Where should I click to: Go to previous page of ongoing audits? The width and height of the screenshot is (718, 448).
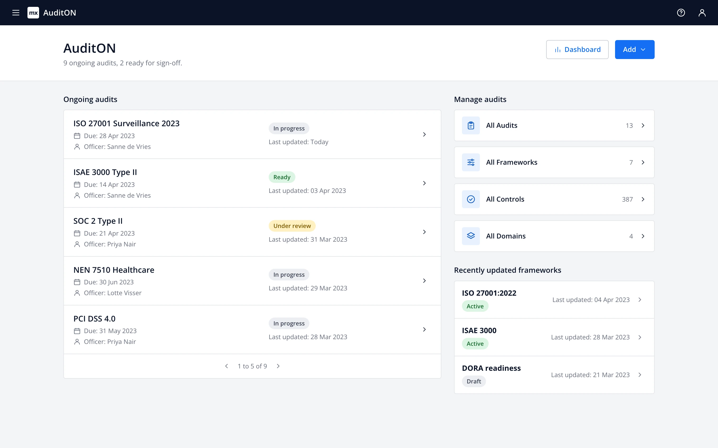pos(227,366)
